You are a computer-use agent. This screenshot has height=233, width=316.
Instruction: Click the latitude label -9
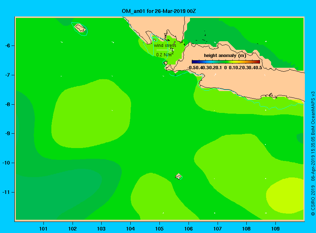click(7, 134)
